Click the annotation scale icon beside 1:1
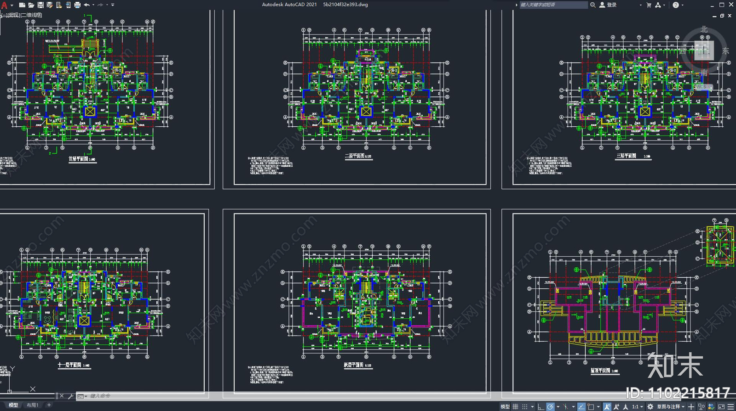The width and height of the screenshot is (736, 411). (x=626, y=407)
